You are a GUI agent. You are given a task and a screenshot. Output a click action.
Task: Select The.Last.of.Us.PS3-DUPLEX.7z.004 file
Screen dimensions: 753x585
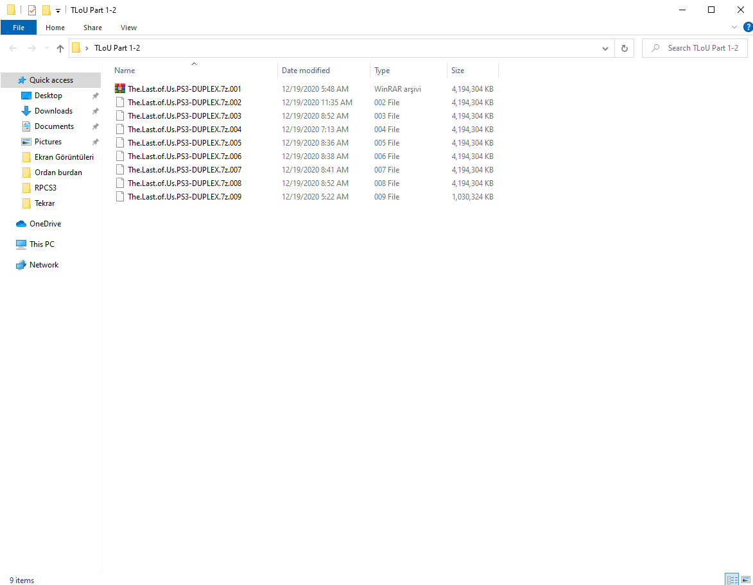pyautogui.click(x=184, y=129)
